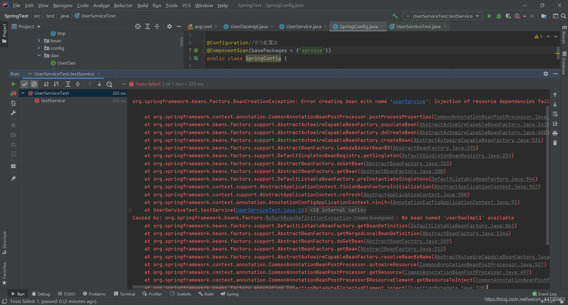Screen dimensions: 568x305
Task: Select testService in test tree
Action: (53, 101)
